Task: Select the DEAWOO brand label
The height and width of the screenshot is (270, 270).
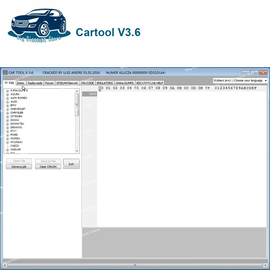Action: pyautogui.click(x=16, y=127)
